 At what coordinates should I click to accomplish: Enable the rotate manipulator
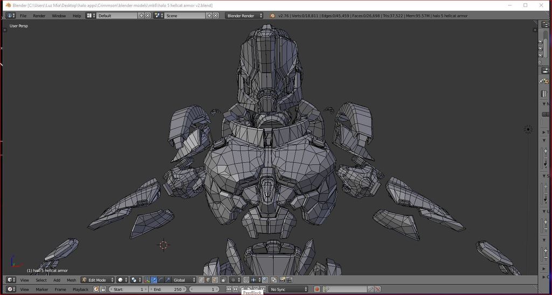pos(161,280)
